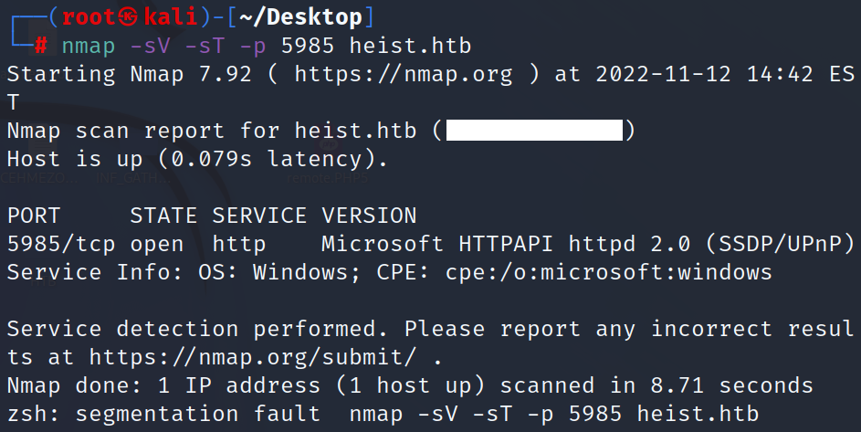Screen dimensions: 861x432
Task: Click the nmap command word on prompt line
Action: tap(89, 46)
